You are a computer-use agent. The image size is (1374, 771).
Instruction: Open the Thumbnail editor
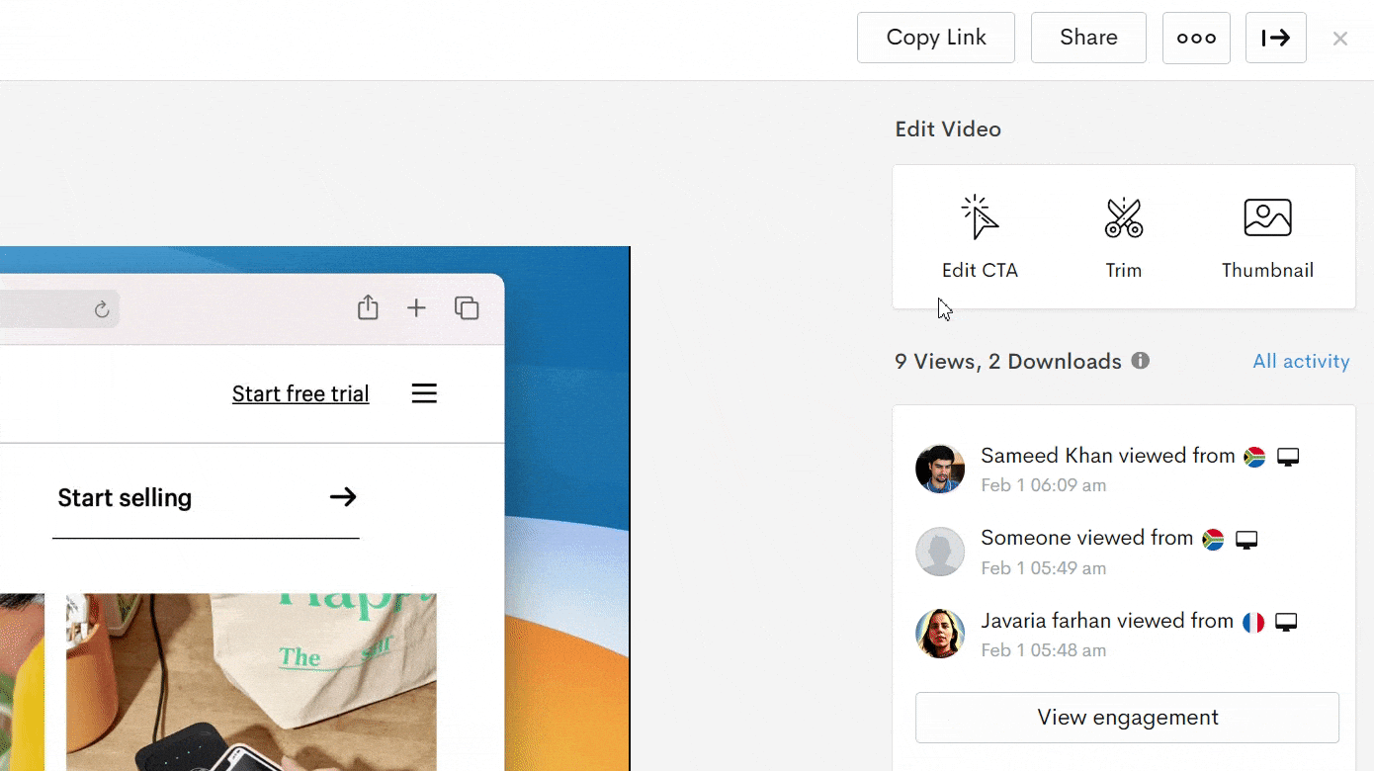pyautogui.click(x=1267, y=232)
